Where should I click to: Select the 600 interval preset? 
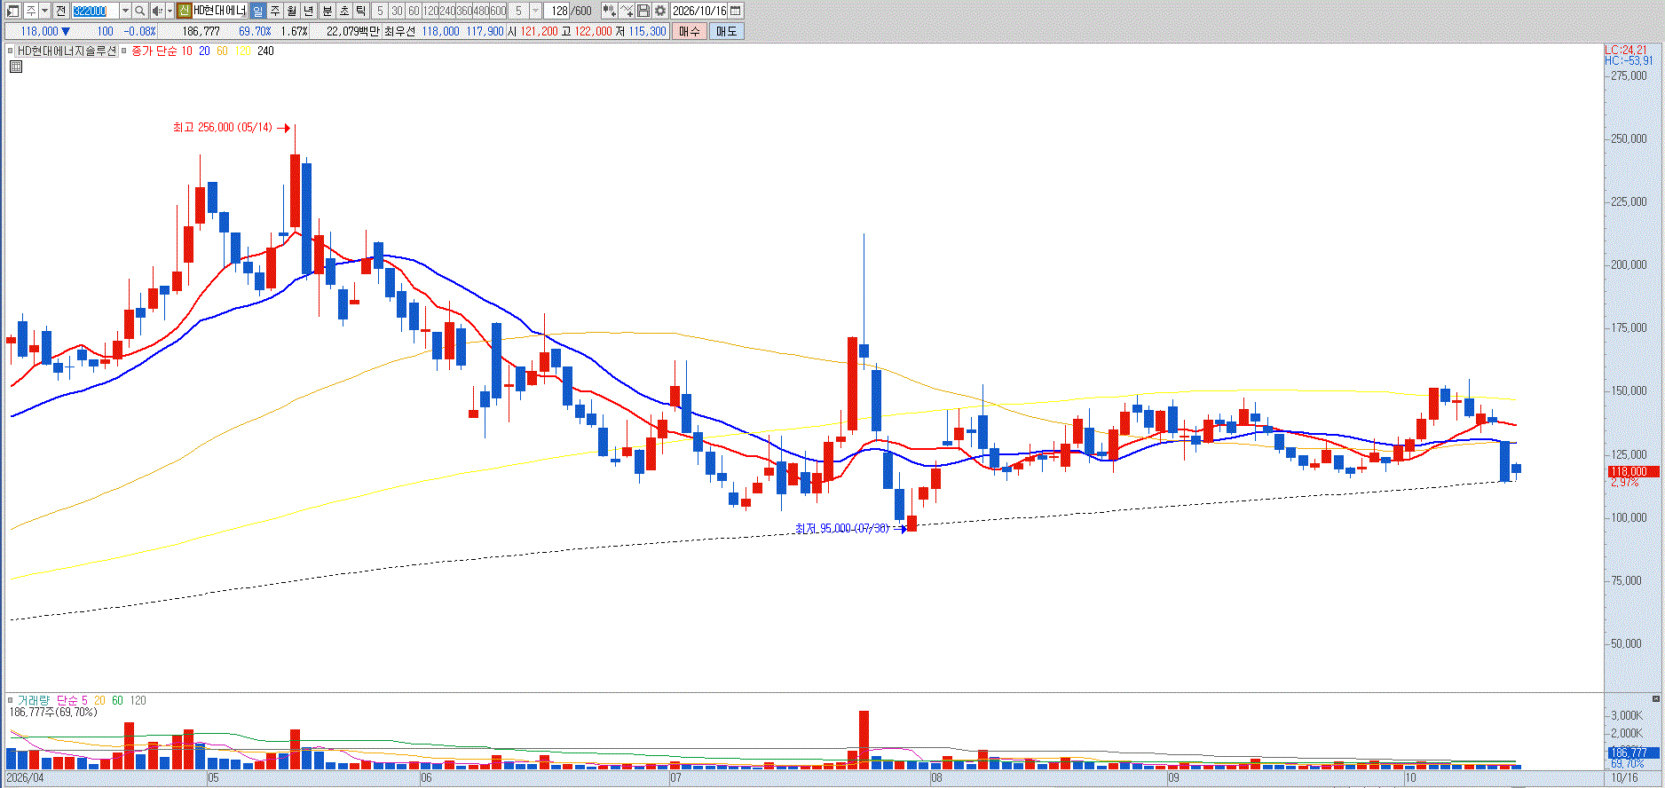tap(498, 11)
